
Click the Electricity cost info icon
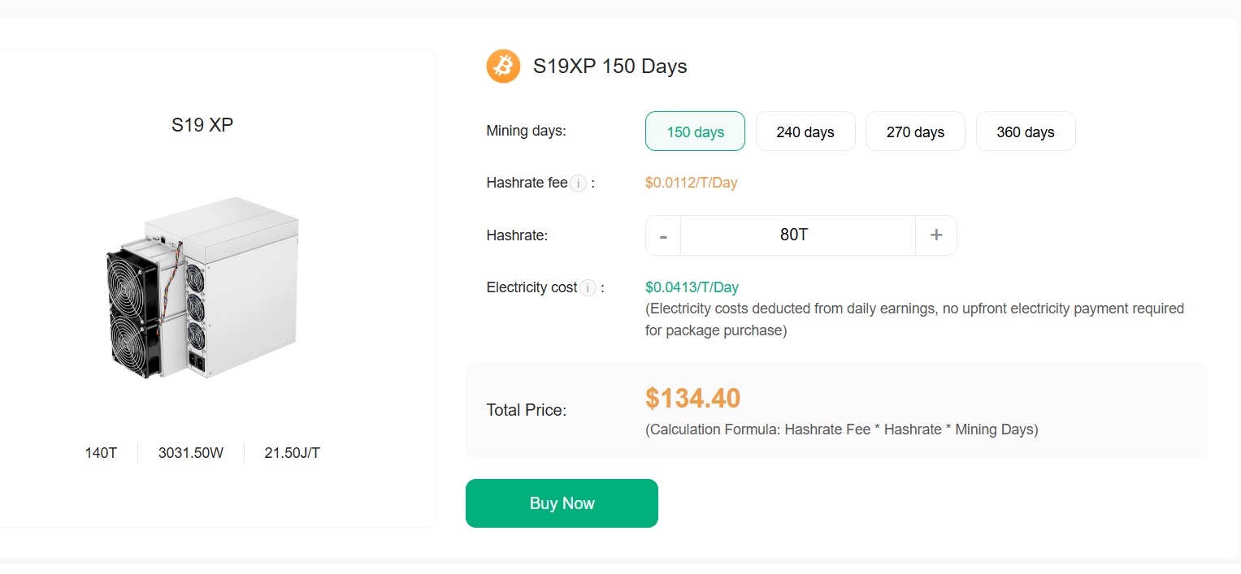(x=588, y=287)
